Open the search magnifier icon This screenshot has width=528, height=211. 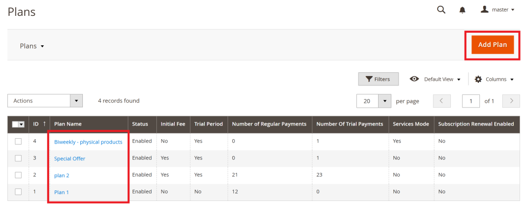click(441, 10)
